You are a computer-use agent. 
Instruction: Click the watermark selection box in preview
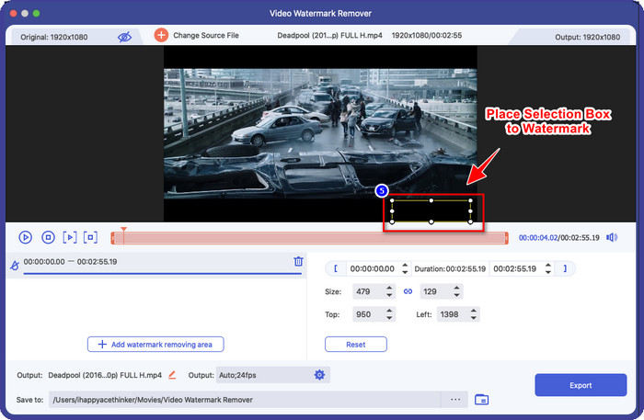[x=431, y=211]
